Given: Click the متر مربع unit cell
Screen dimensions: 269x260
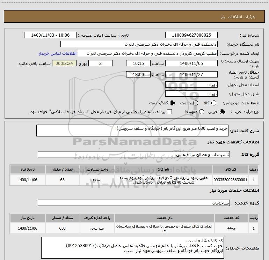Looking at the screenshot, I should (x=97, y=228).
